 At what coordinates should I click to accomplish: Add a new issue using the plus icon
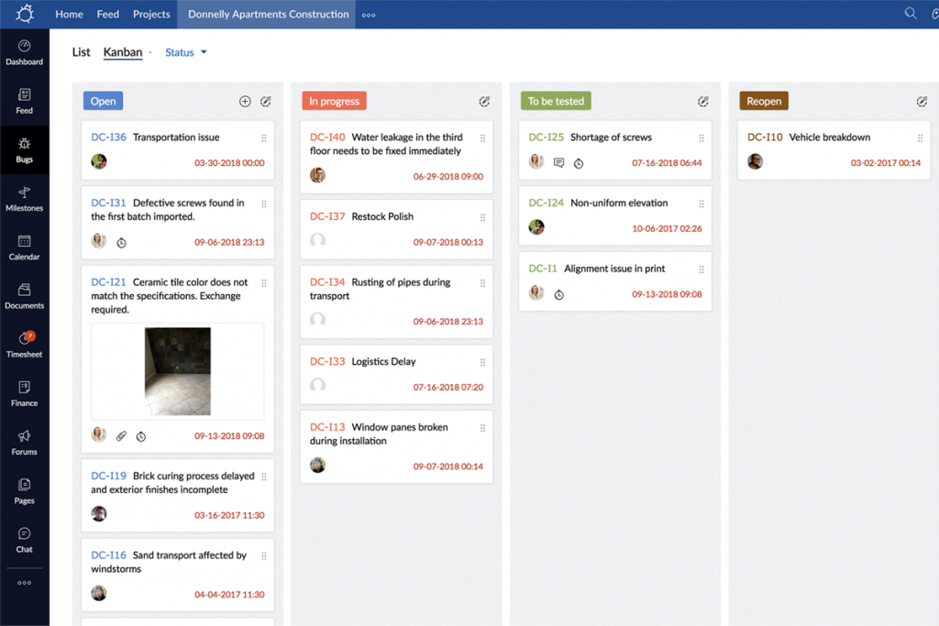245,101
